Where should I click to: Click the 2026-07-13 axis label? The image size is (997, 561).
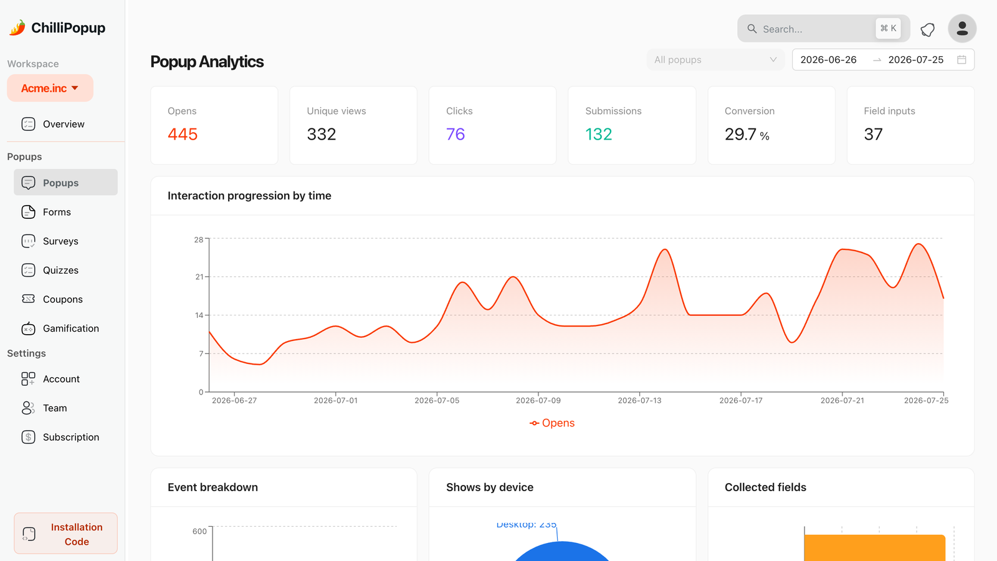(639, 400)
